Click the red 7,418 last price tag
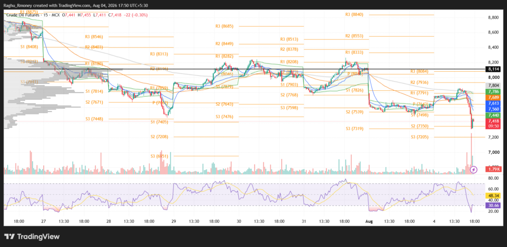 494,121
